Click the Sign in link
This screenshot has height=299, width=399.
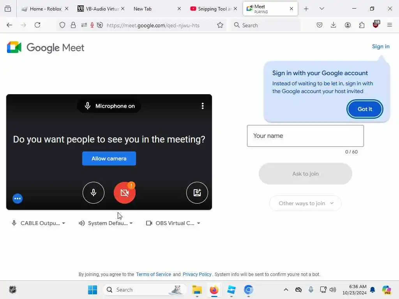381,47
